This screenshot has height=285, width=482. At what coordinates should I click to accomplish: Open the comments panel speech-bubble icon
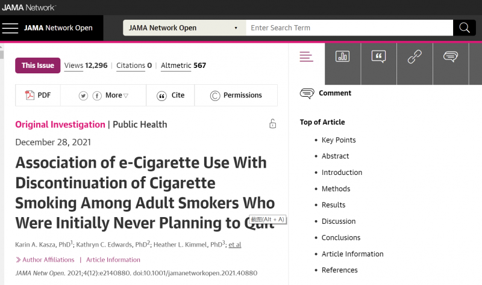point(450,57)
